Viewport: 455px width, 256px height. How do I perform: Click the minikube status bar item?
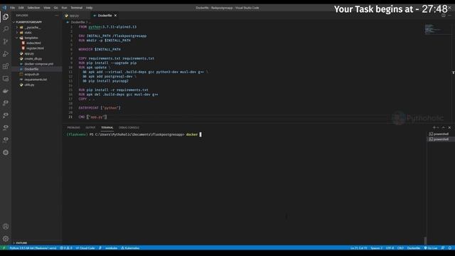[x=111, y=248]
